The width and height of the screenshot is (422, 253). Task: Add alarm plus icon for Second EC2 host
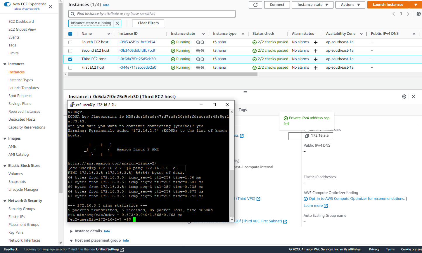pyautogui.click(x=316, y=51)
